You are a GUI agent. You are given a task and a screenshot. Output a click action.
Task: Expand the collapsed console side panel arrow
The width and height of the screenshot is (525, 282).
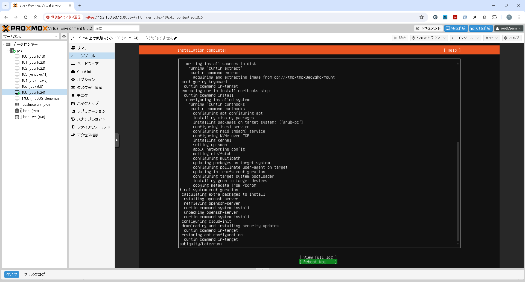[x=117, y=140]
